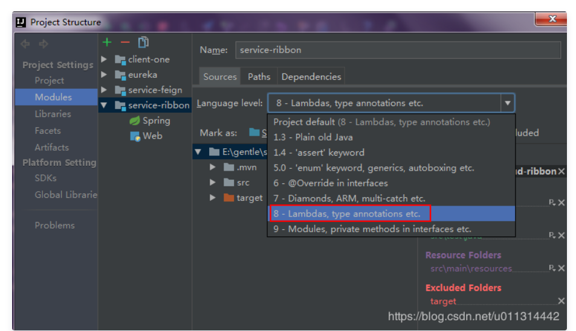Choose 9 - Modules, private methods option
This screenshot has height=331, width=576.
click(391, 229)
